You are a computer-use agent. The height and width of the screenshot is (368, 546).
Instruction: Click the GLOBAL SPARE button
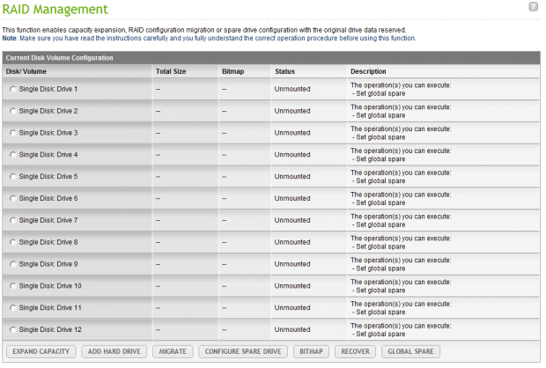[411, 351]
